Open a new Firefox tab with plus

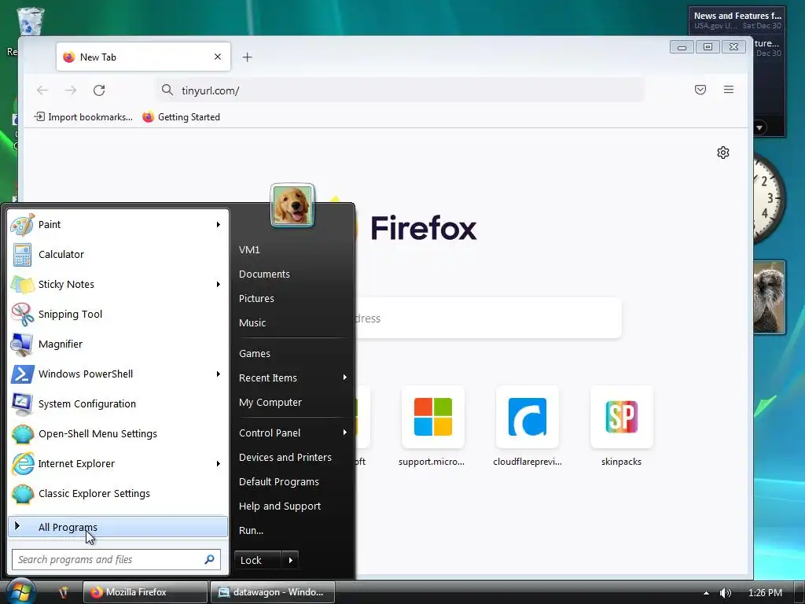(248, 57)
